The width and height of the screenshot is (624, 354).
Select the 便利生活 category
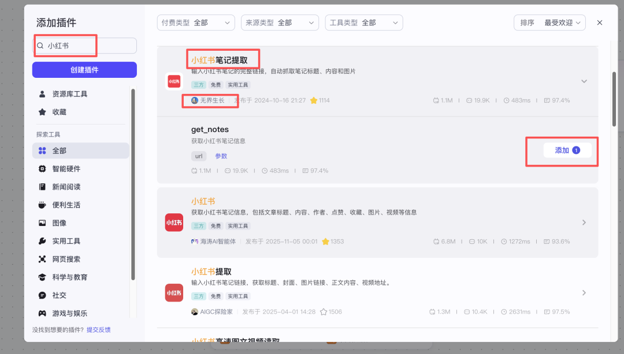(81, 205)
